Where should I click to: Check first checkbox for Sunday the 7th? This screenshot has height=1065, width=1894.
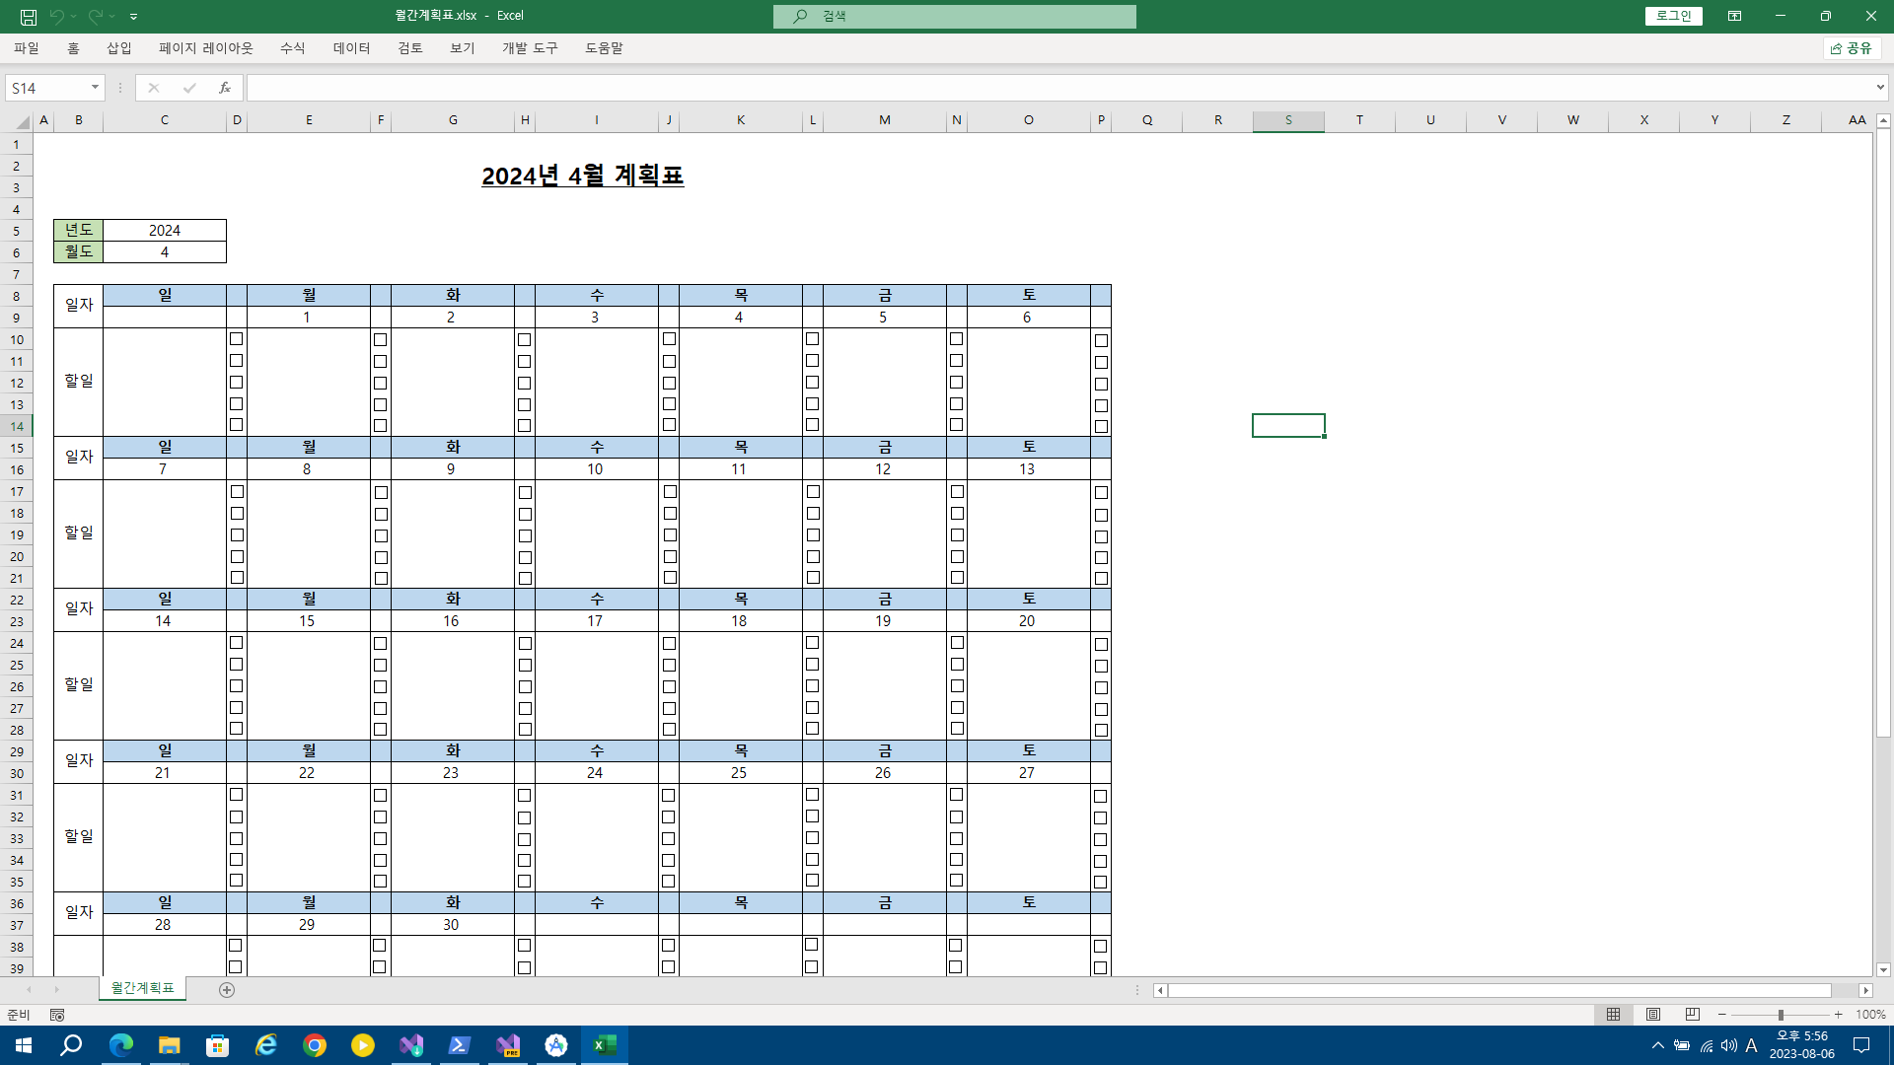point(237,492)
